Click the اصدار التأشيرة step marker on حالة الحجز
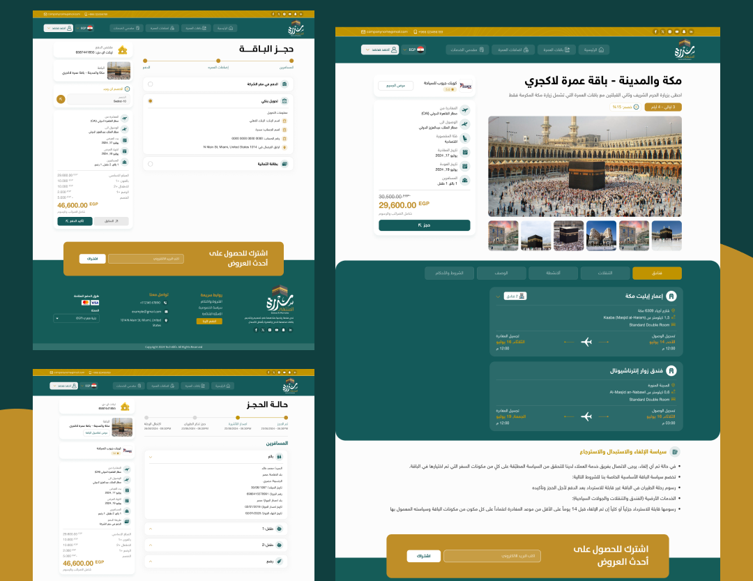753x581 pixels. click(x=238, y=418)
